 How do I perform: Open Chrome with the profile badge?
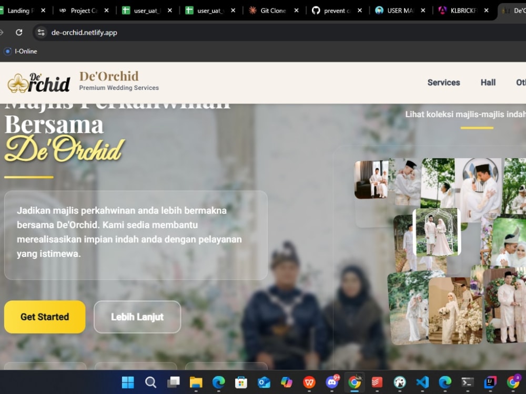click(513, 382)
